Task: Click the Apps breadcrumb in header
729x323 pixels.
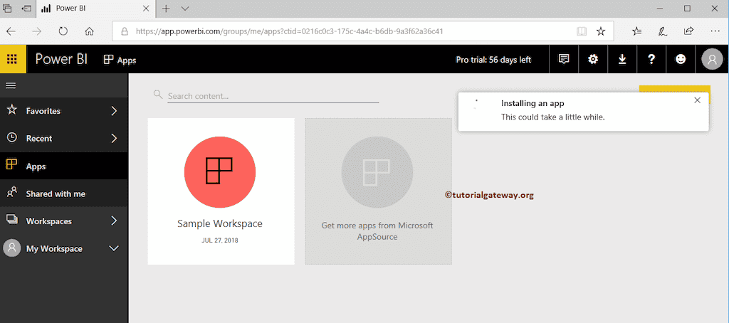Action: (120, 60)
